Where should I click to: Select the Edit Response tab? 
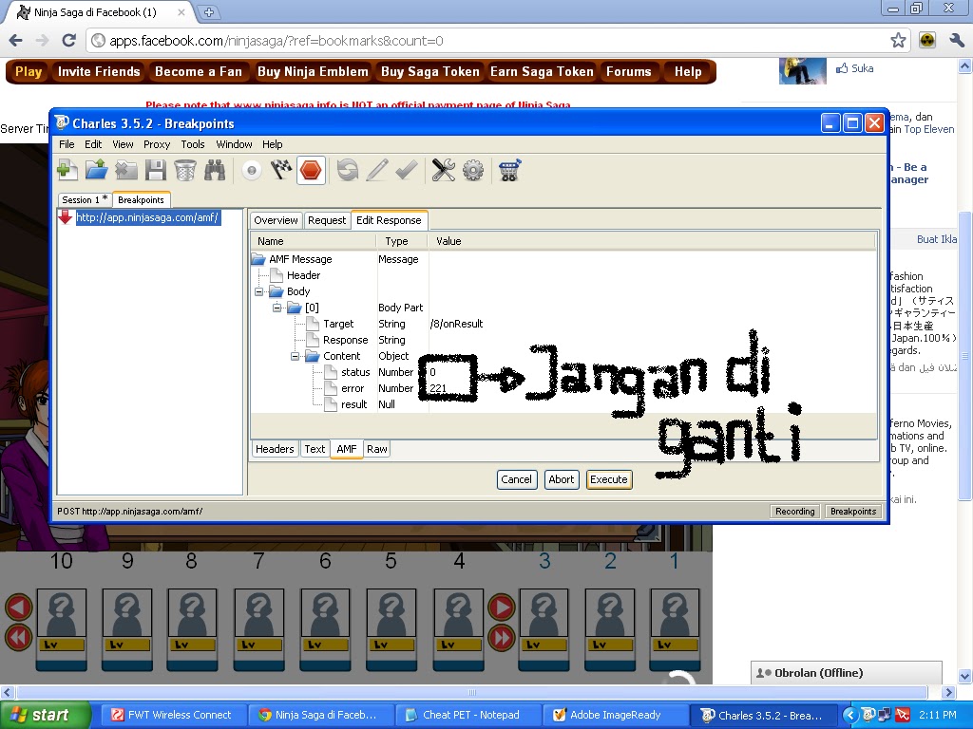point(389,220)
